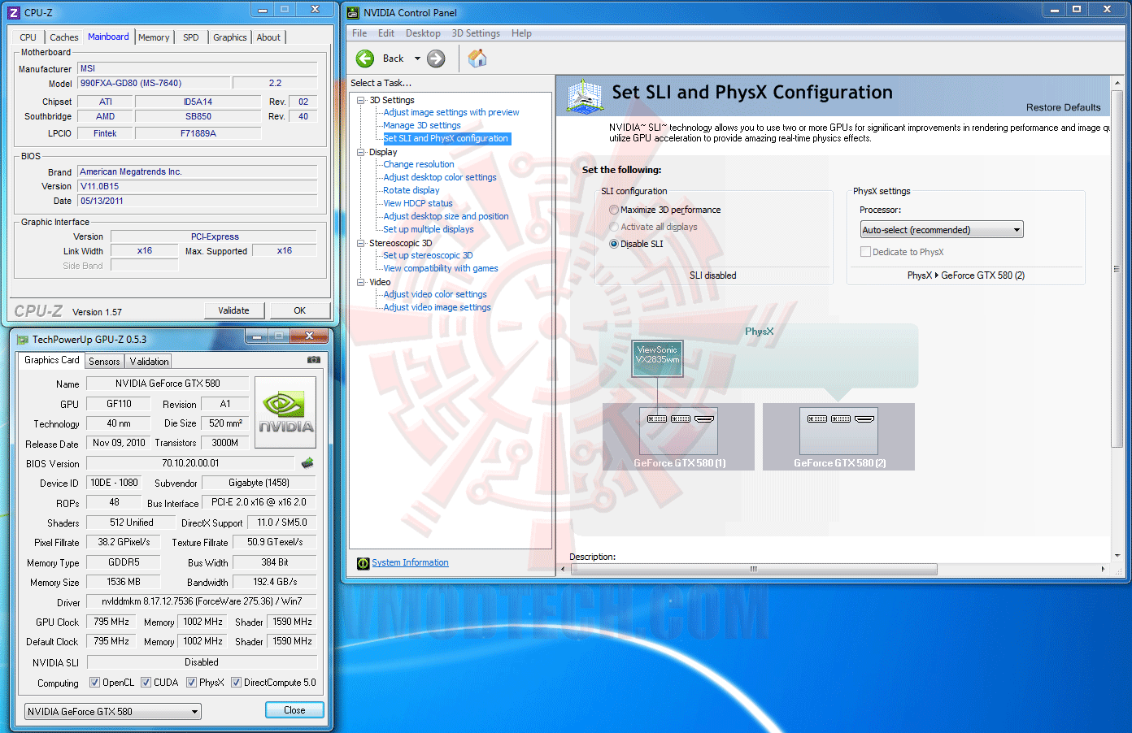Toggle the Dedicate to PhysX checkbox

click(x=865, y=252)
